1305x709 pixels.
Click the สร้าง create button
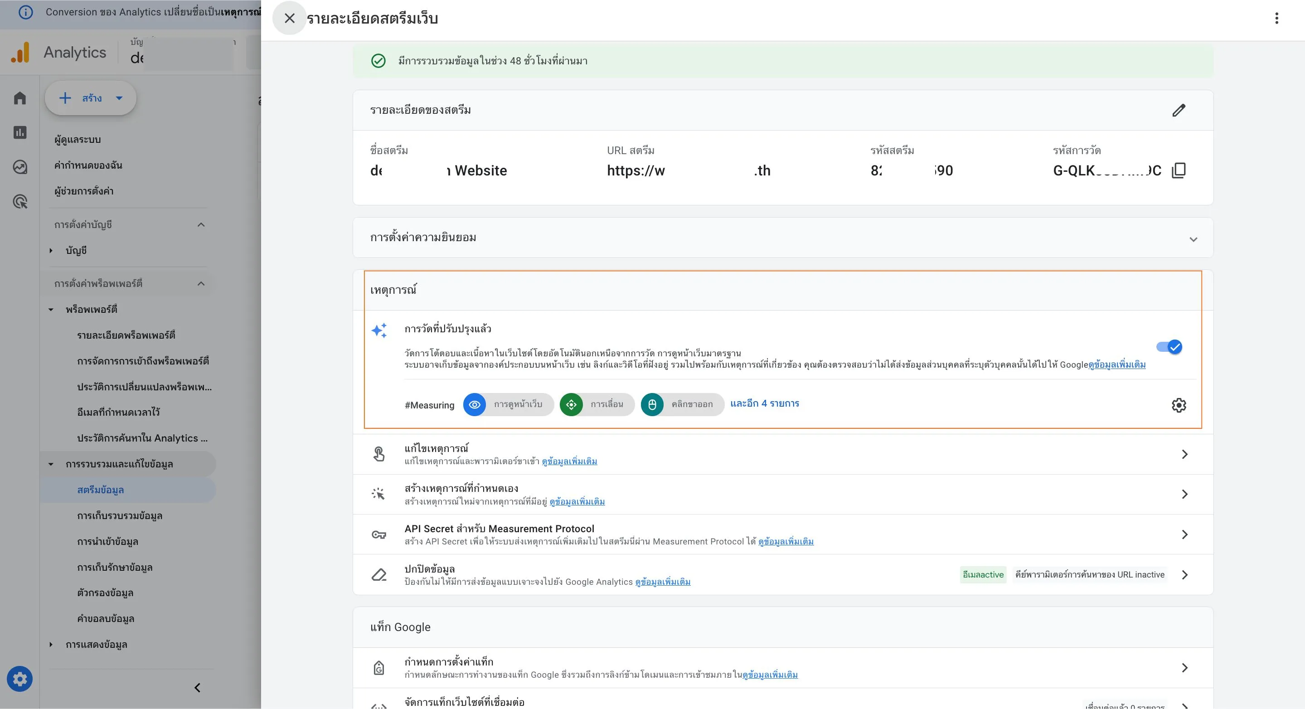click(91, 98)
